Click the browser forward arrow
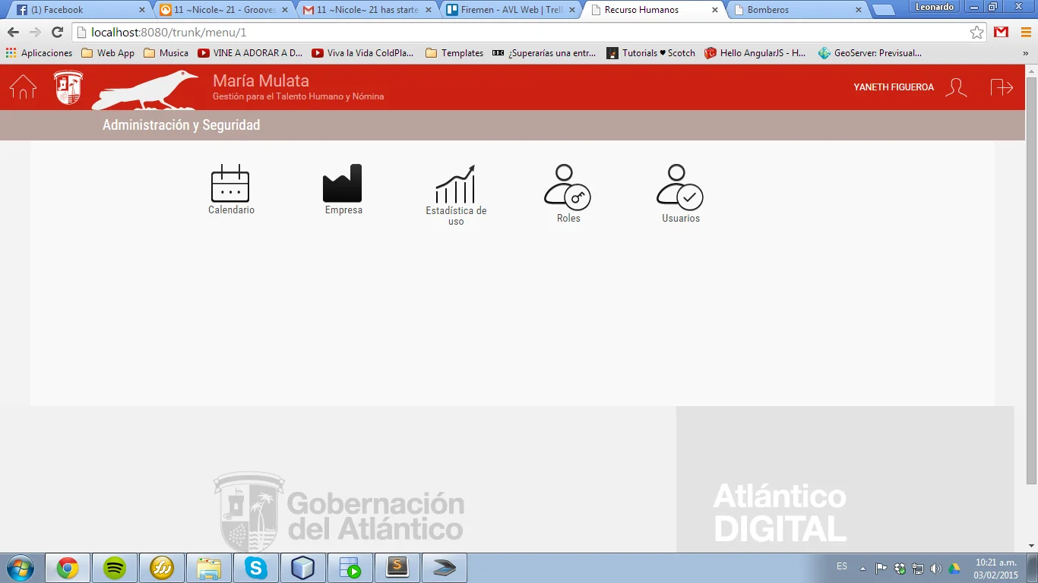The width and height of the screenshot is (1038, 583). coord(35,33)
